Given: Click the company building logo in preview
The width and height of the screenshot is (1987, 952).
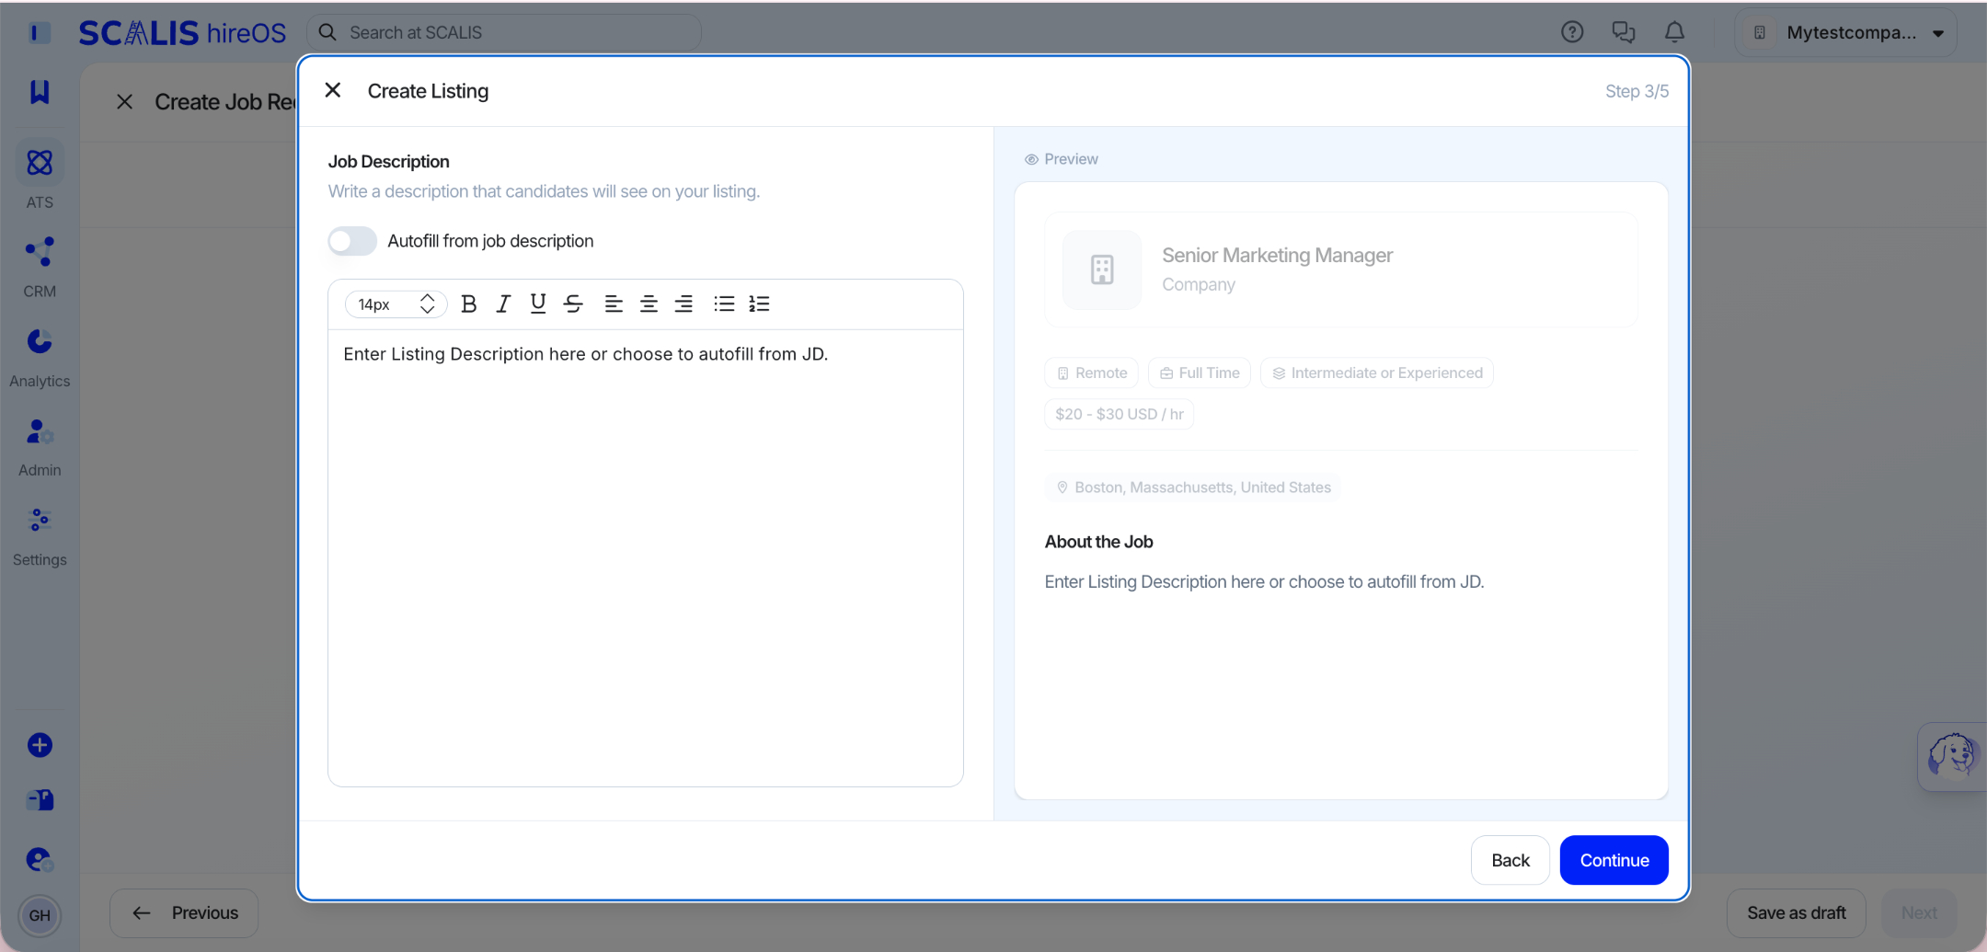Looking at the screenshot, I should (1102, 270).
